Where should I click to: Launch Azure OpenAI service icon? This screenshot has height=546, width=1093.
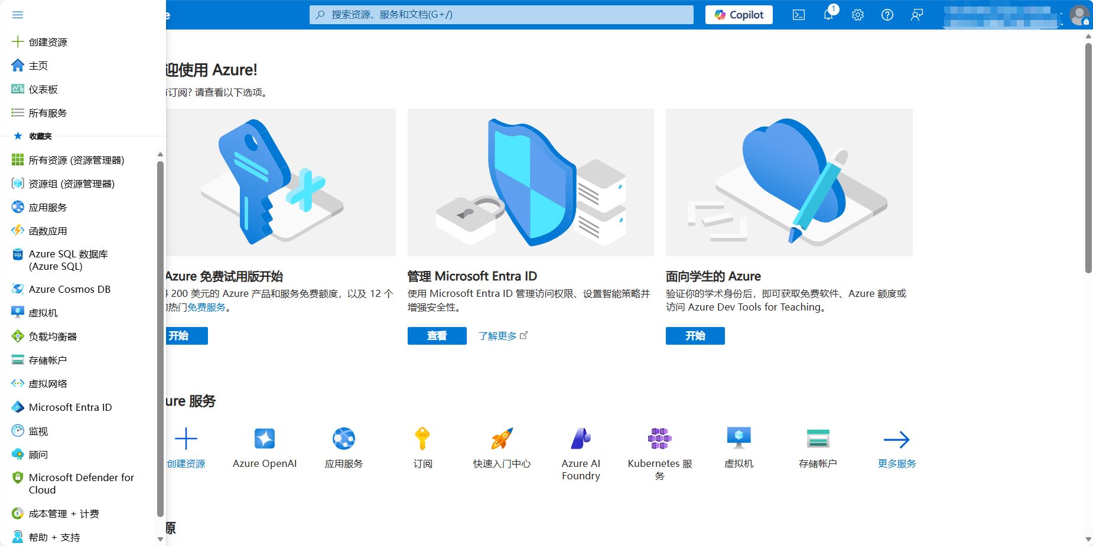pos(264,439)
